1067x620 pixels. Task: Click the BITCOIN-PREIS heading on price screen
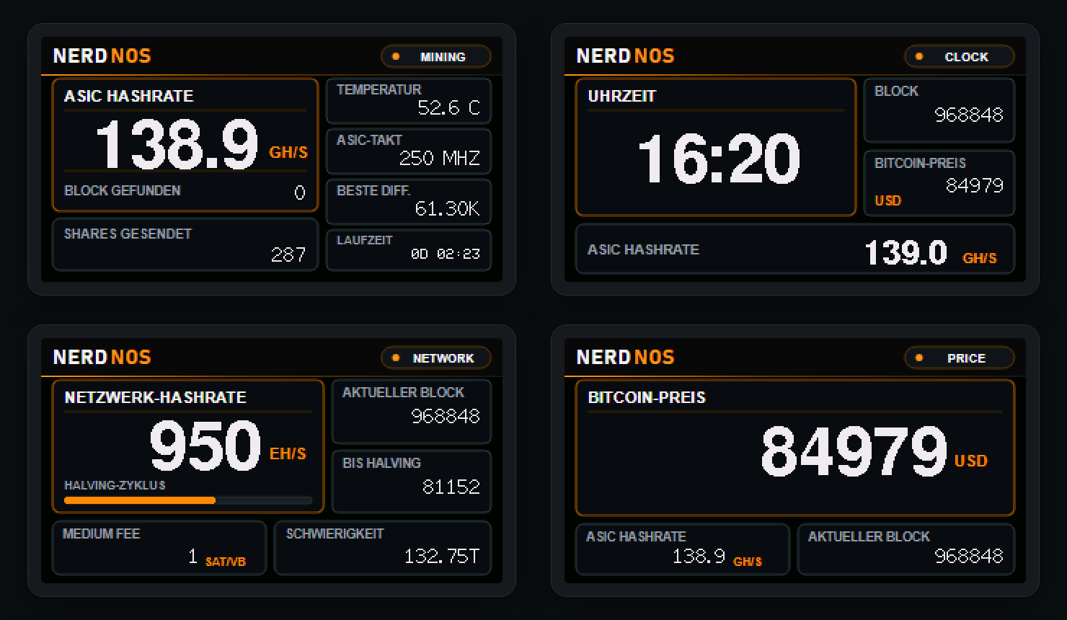(x=647, y=397)
